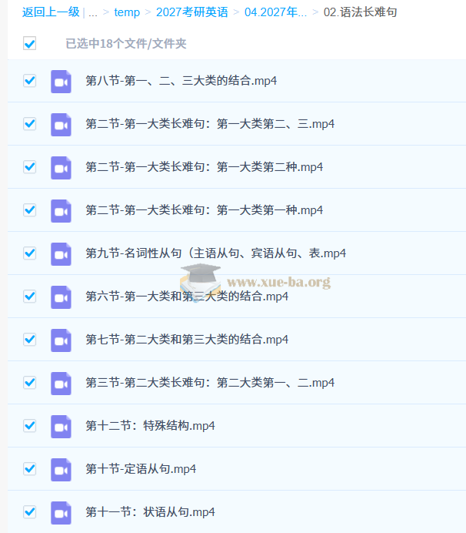
Task: Open the 2027考研英语 breadcrumb folder
Action: click(x=191, y=12)
